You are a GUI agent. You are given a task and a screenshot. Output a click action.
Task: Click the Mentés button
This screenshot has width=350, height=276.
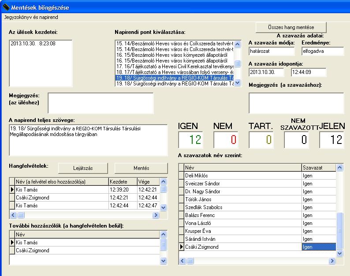pos(141,168)
